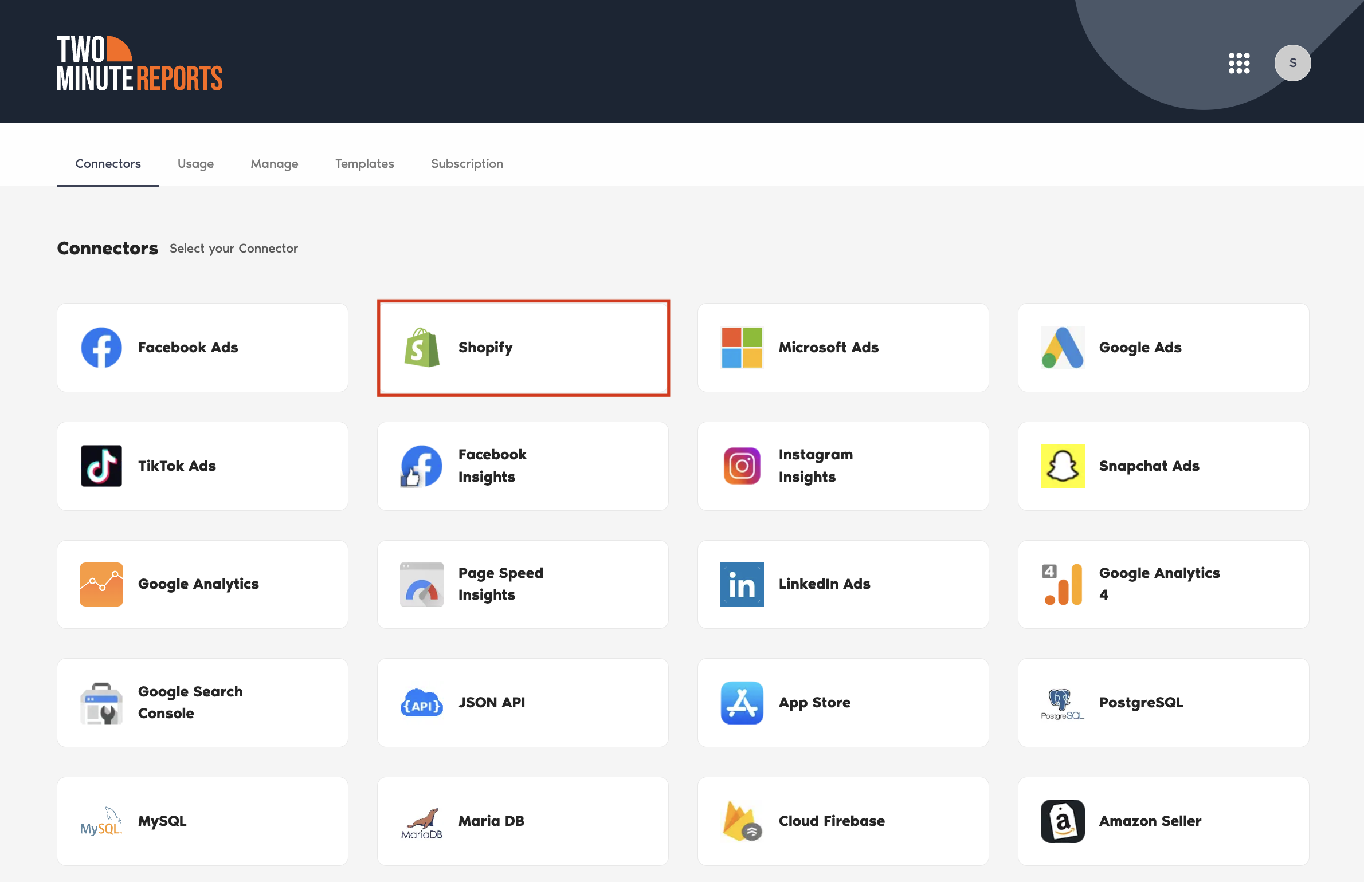This screenshot has height=882, width=1364.
Task: Click the JSON API cloud icon
Action: pyautogui.click(x=421, y=703)
